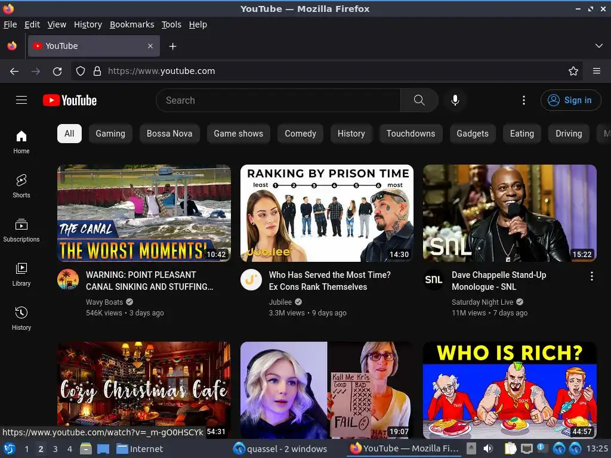Screen dimensions: 611x458
Task: Open History from the sidebar
Action: (x=21, y=318)
